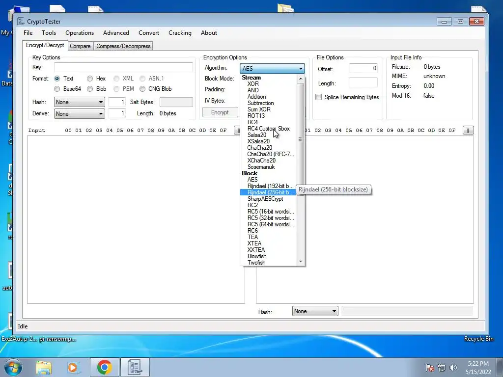Enable the Splice Remaining Bytes checkbox
The height and width of the screenshot is (377, 503).
(318, 97)
